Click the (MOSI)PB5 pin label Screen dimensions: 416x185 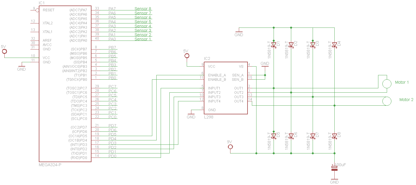click(x=78, y=58)
